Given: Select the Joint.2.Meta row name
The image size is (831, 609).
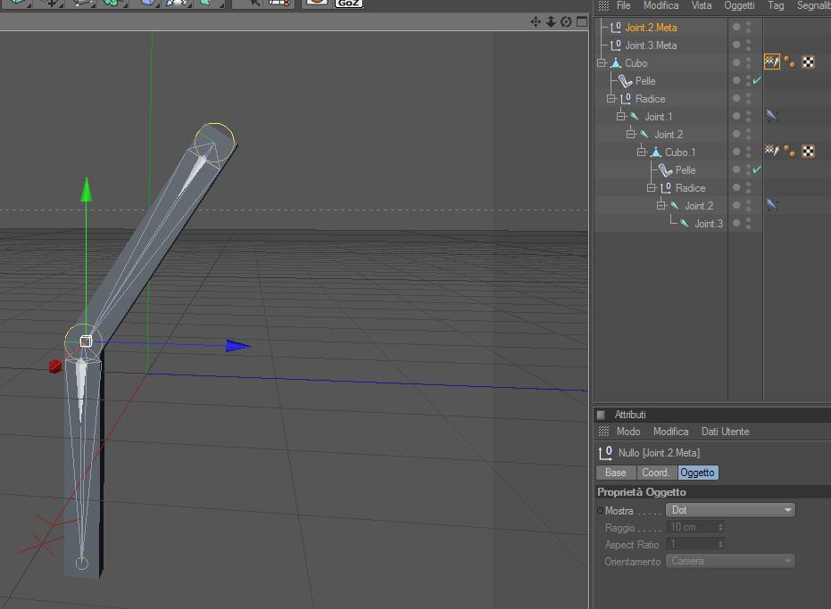Looking at the screenshot, I should (651, 27).
